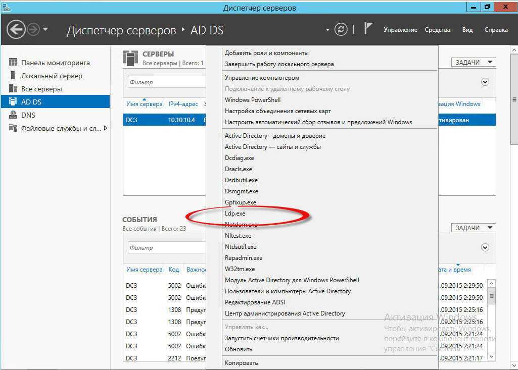Click the back navigation arrow
Screen dimensions: 518x370
pyautogui.click(x=16, y=30)
